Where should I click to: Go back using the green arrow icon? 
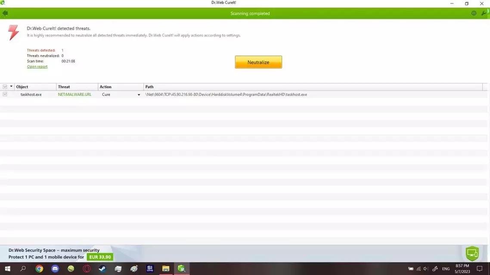(x=5, y=13)
